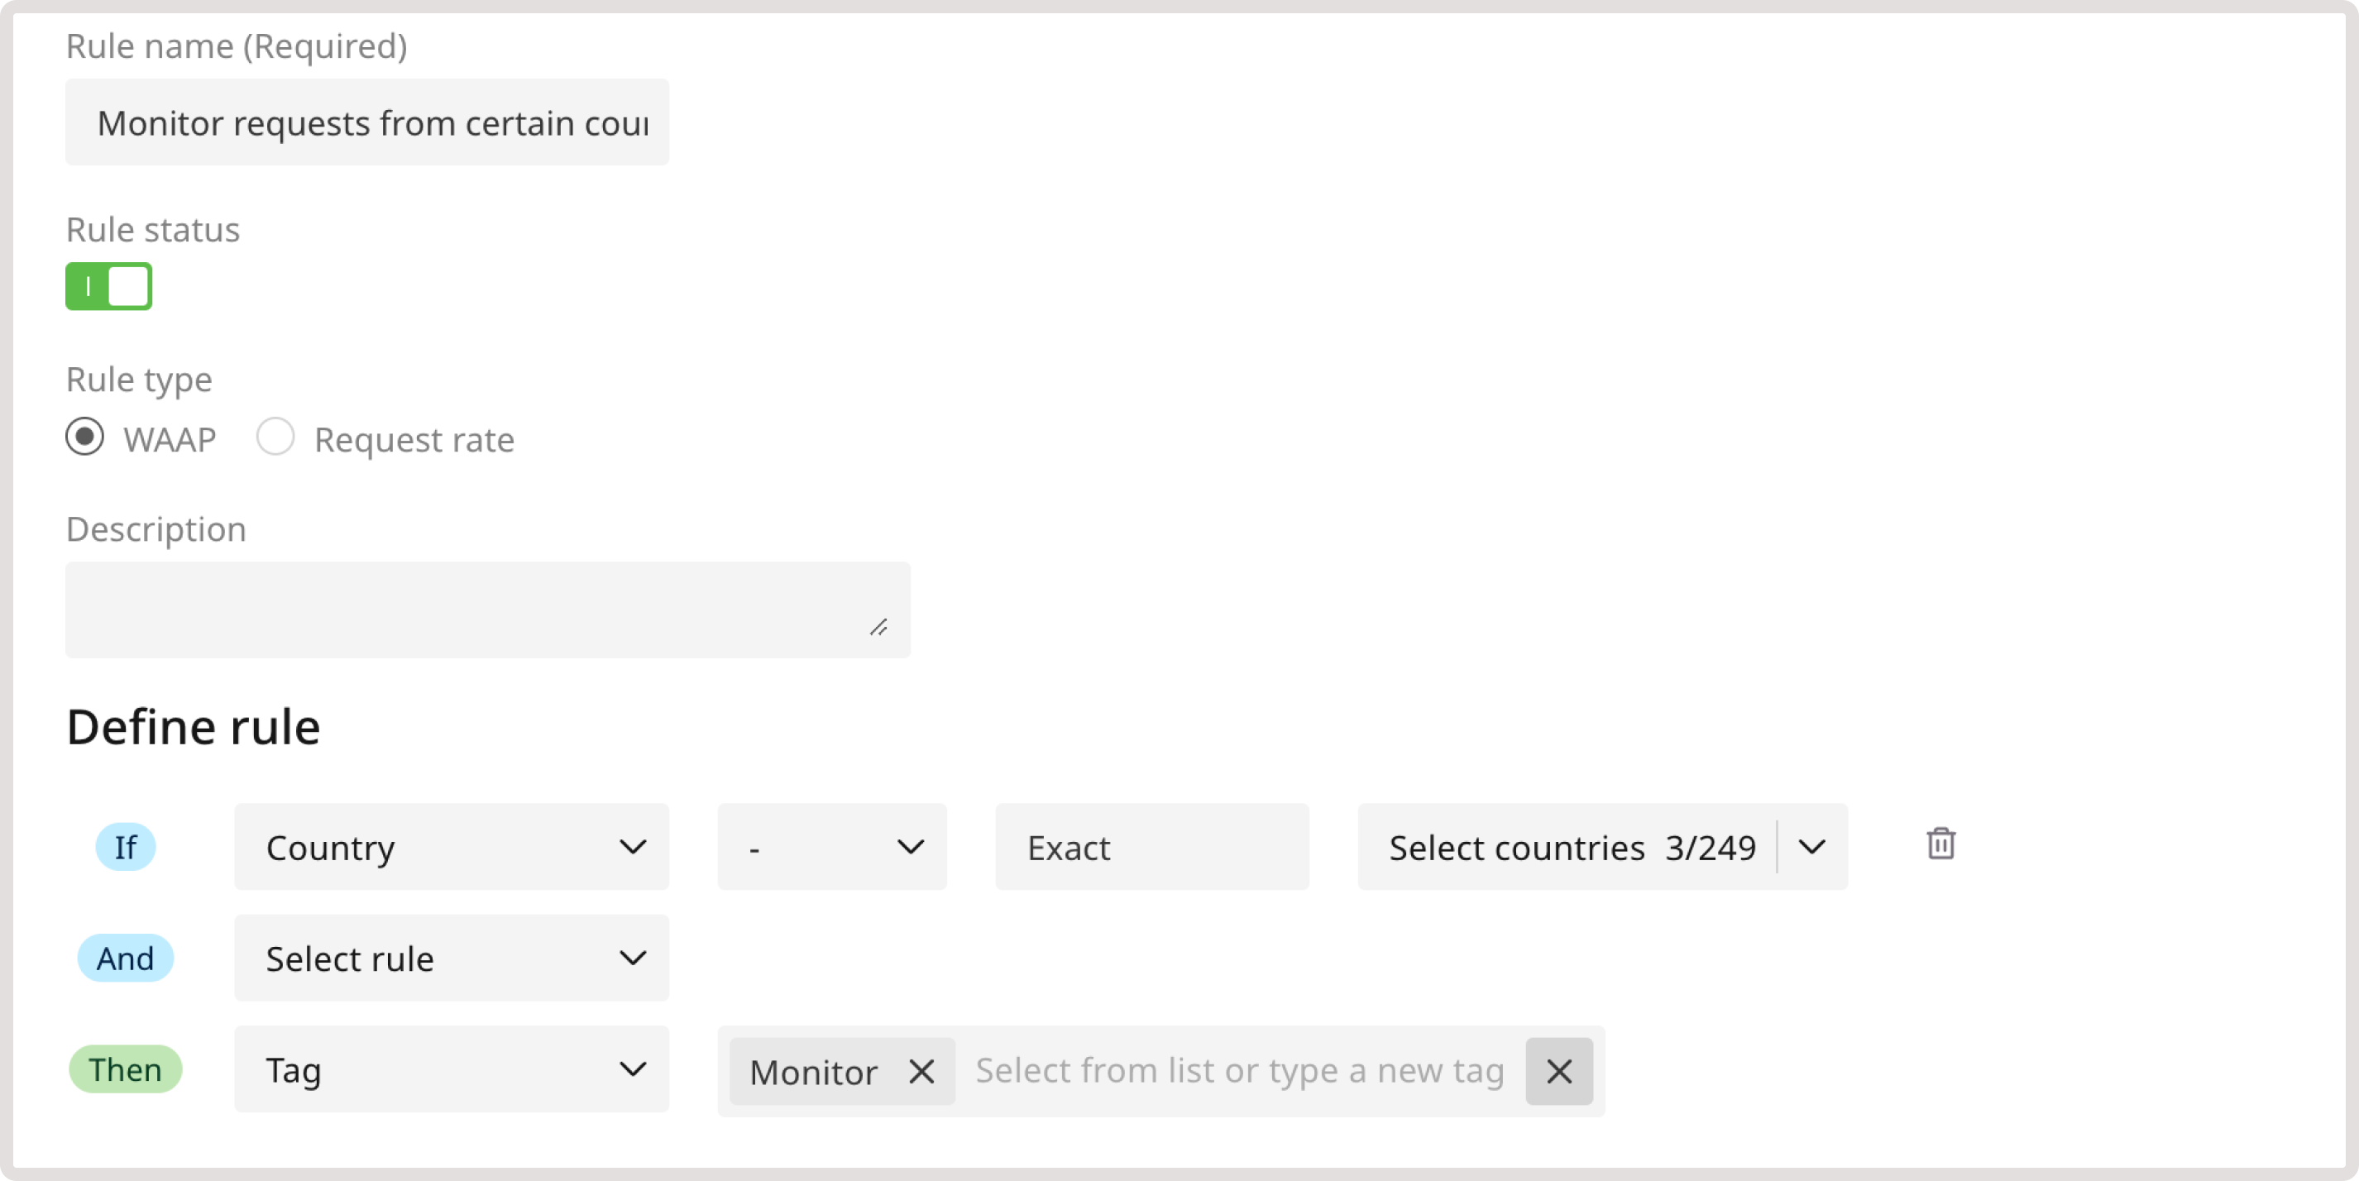Click the Exact match field
This screenshot has height=1181, width=2359.
pyautogui.click(x=1151, y=847)
